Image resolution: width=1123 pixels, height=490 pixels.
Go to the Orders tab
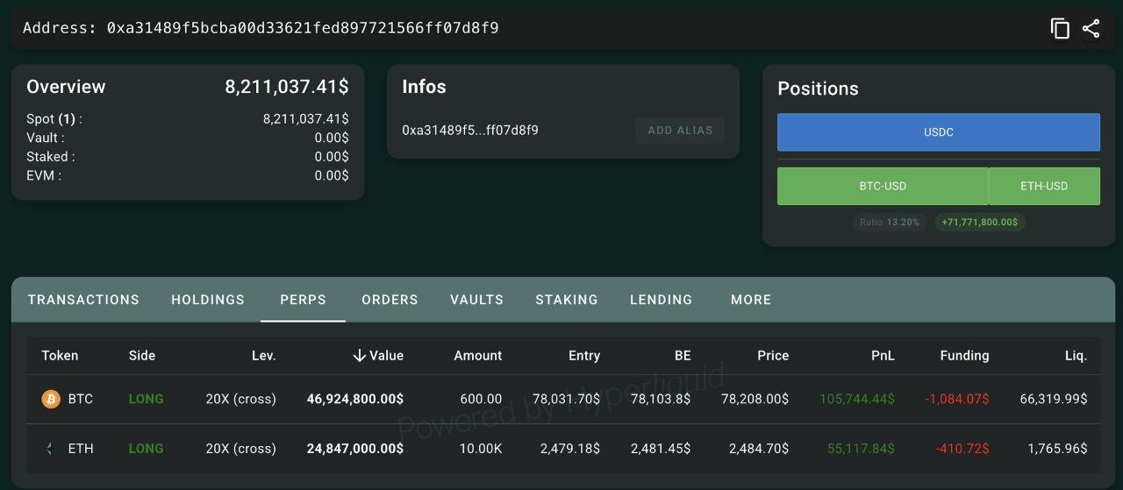(x=390, y=300)
